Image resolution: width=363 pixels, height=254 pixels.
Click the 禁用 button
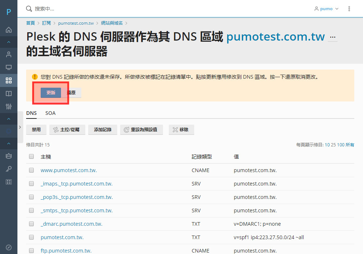36,130
